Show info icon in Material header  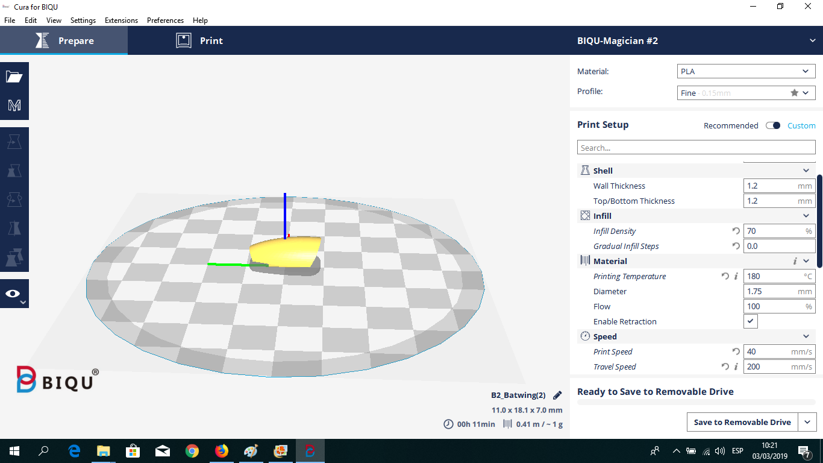click(x=795, y=261)
